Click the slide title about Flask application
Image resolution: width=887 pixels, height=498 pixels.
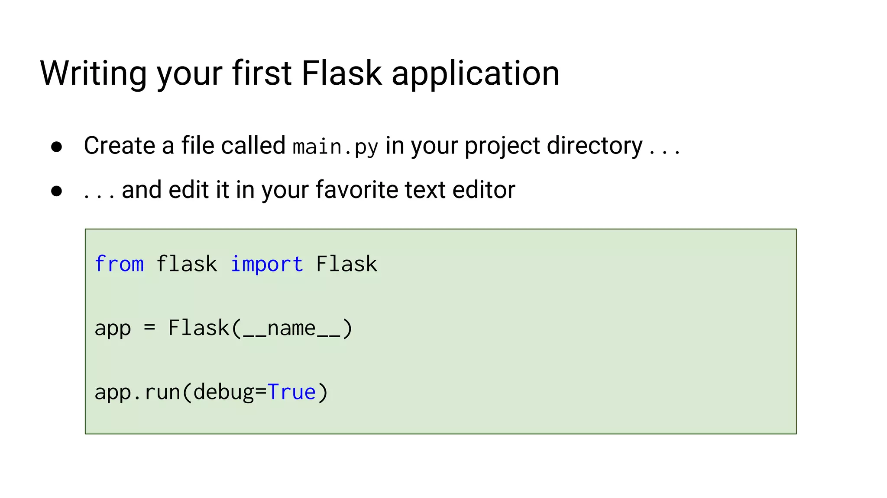[x=300, y=73]
